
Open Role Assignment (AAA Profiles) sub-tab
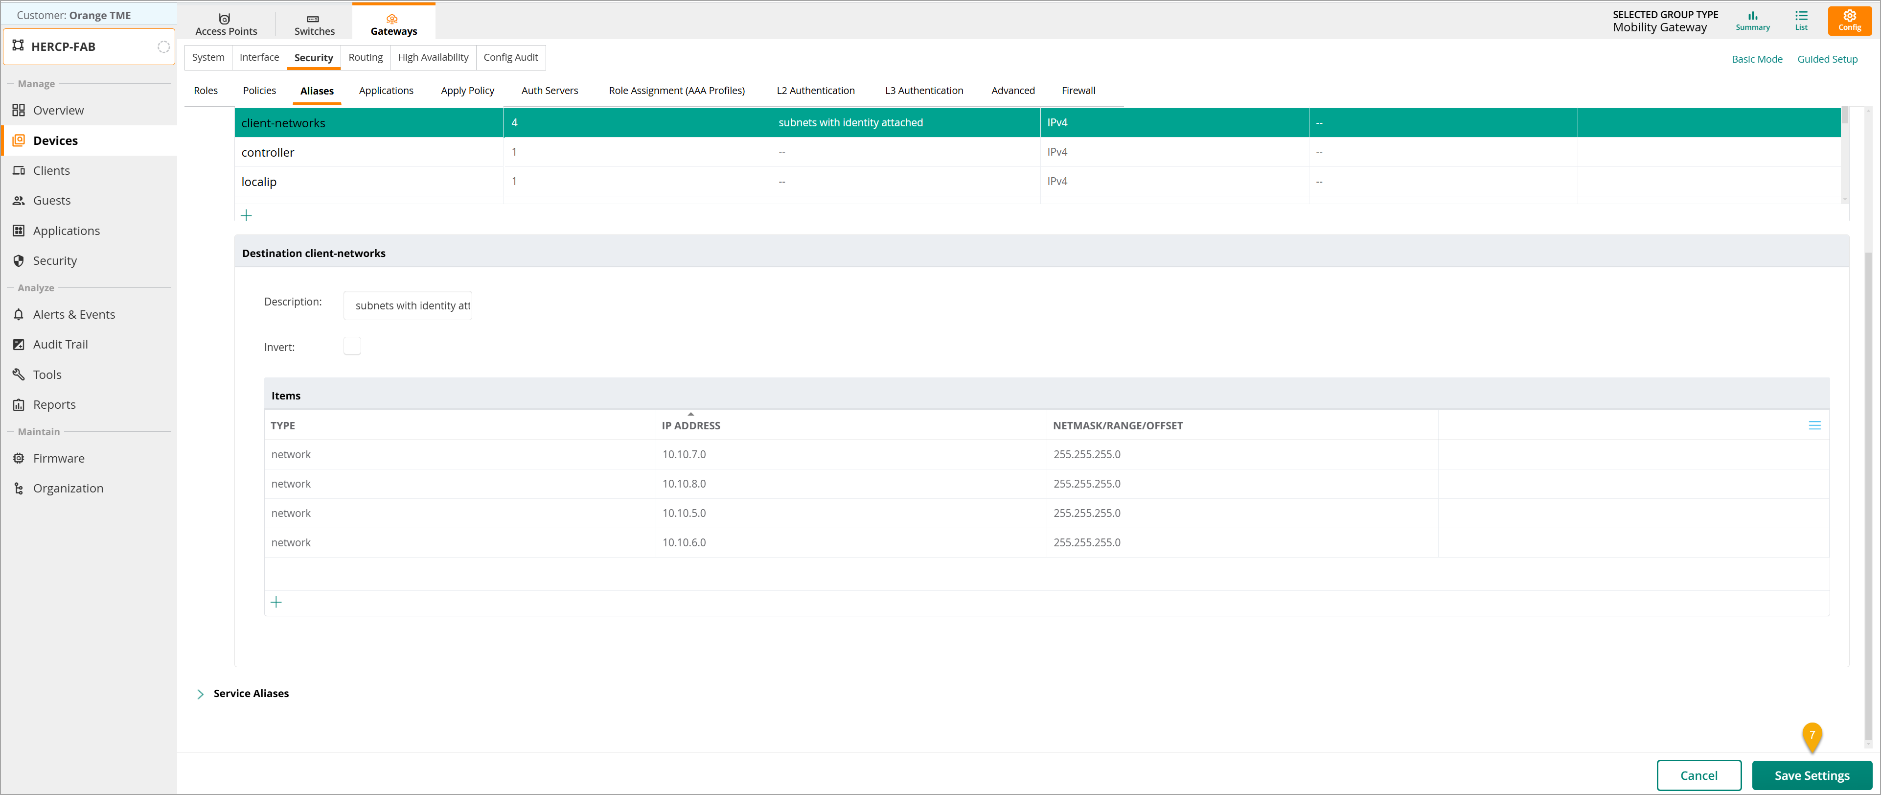(677, 91)
